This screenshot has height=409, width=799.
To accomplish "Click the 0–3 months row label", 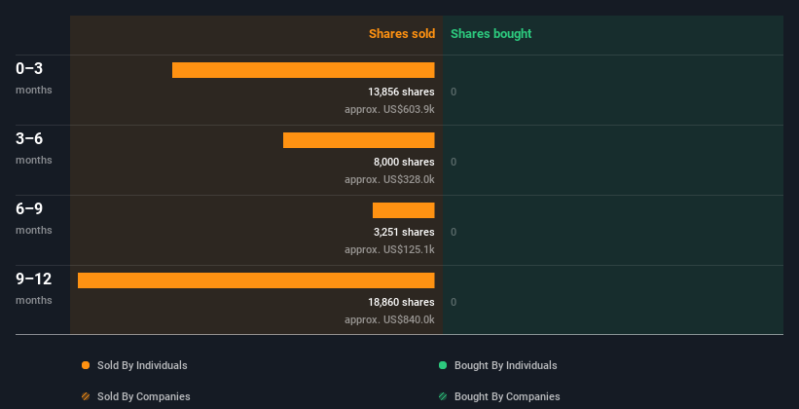I will [34, 78].
